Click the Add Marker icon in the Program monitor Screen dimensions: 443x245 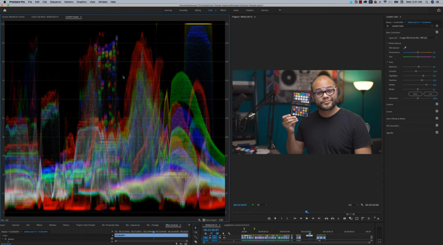click(275, 219)
